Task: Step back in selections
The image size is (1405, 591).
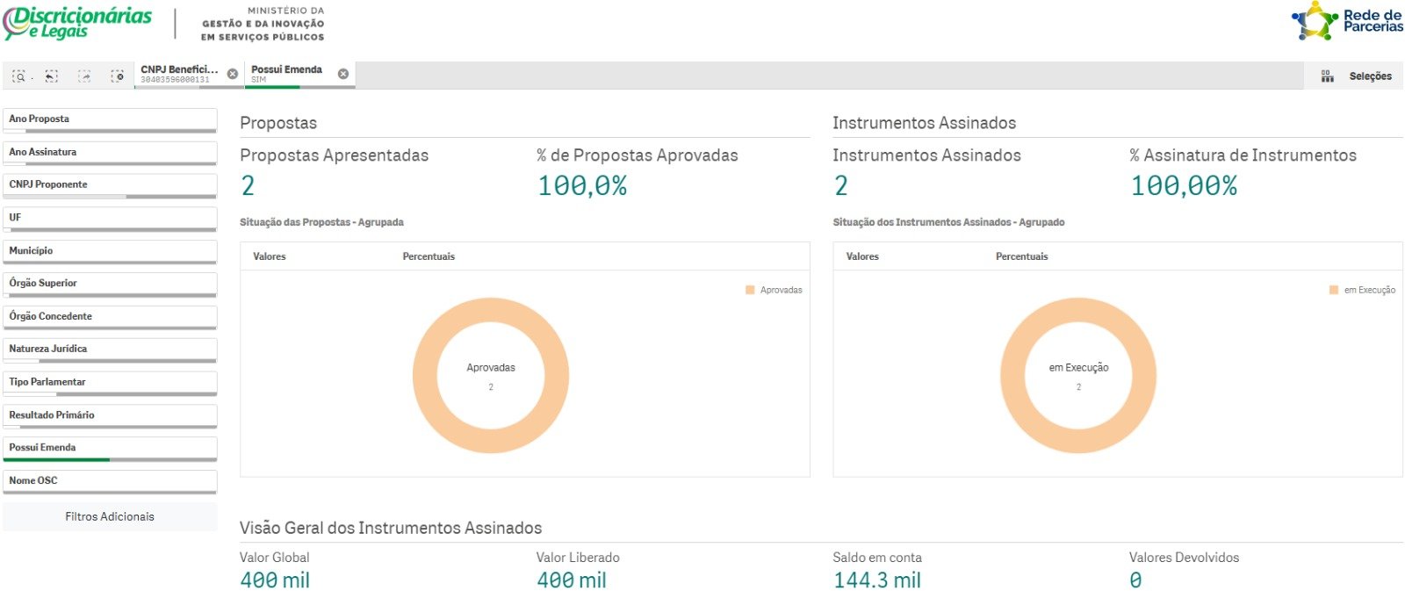Action: click(52, 76)
